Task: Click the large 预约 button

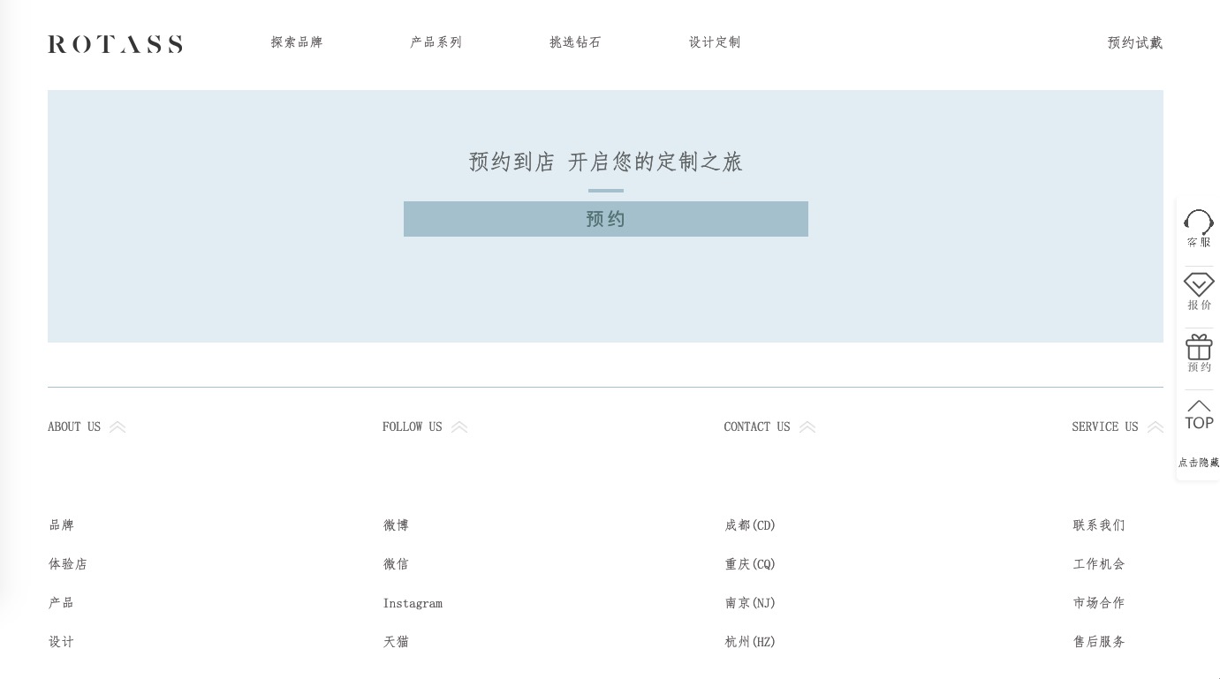Action: [606, 219]
